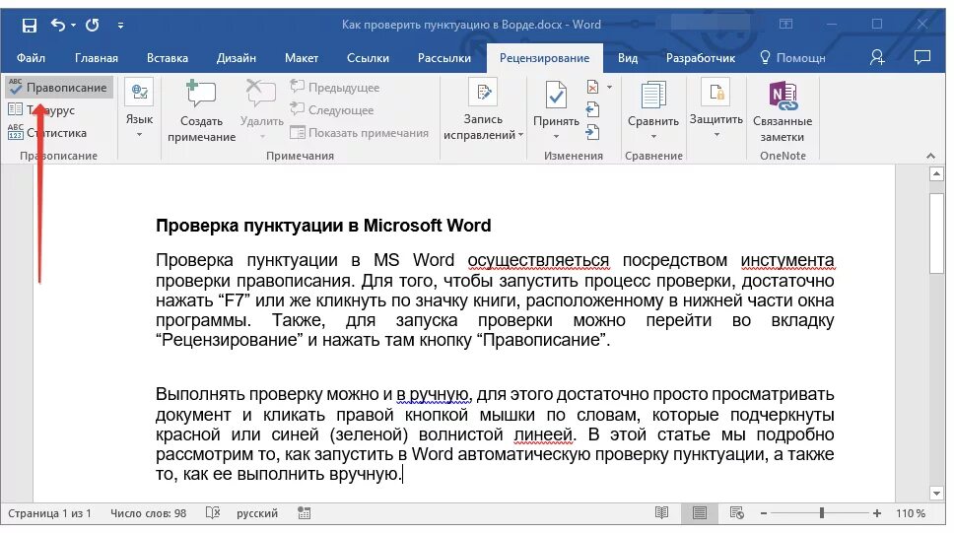Open the Разработчик tab
The height and width of the screenshot is (533, 954).
tap(701, 58)
